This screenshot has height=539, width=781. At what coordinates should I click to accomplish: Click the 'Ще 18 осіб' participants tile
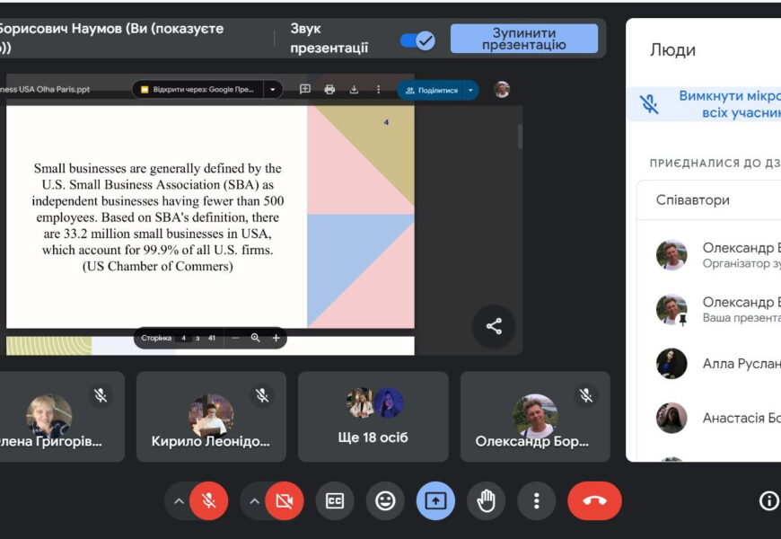(x=373, y=417)
